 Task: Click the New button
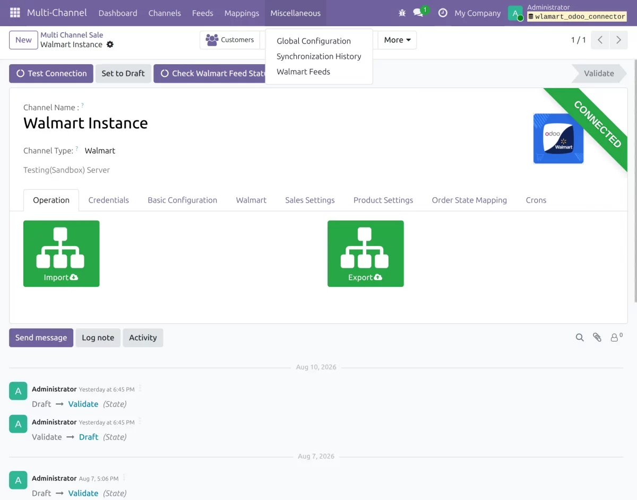23,40
